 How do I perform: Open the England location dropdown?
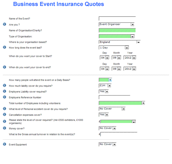pyautogui.click(x=119, y=42)
